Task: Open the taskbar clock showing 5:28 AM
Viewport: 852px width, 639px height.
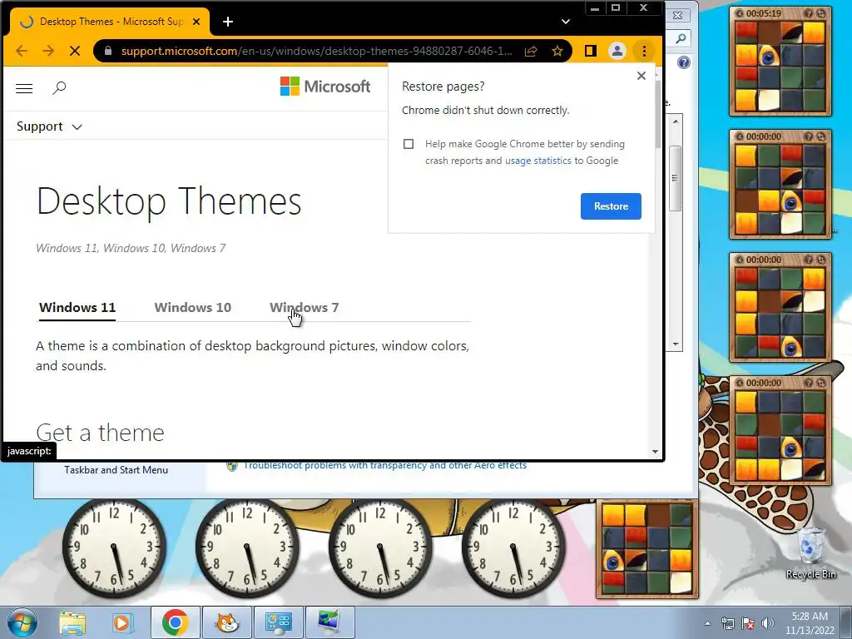Action: coord(810,623)
